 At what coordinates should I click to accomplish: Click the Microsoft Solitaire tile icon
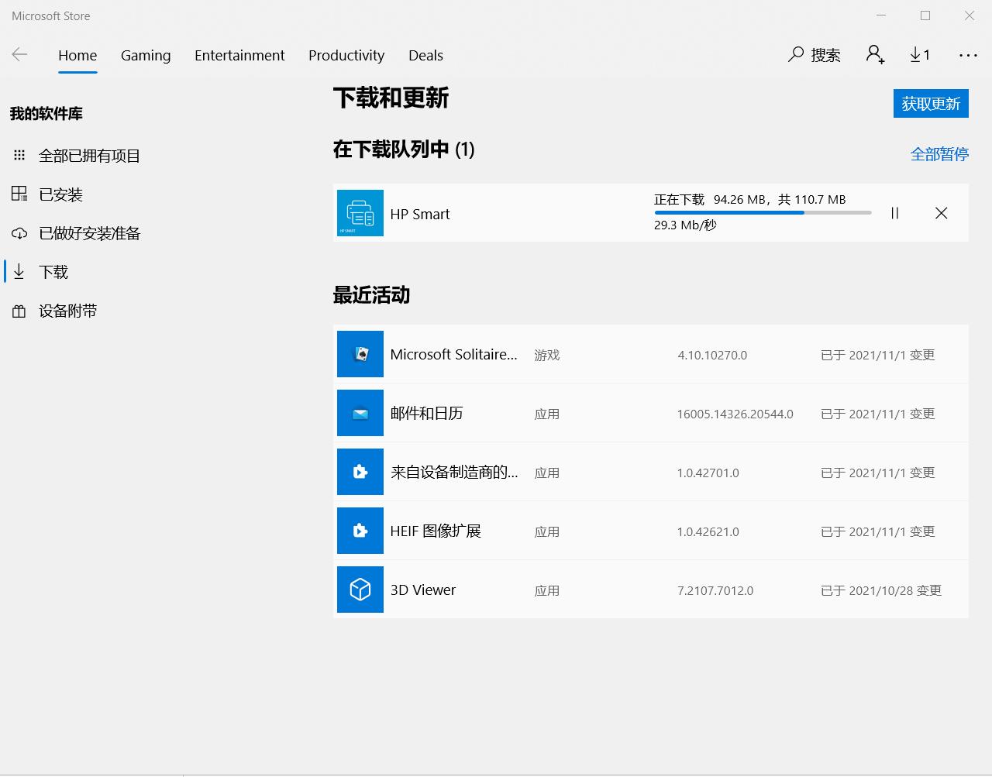click(x=360, y=354)
